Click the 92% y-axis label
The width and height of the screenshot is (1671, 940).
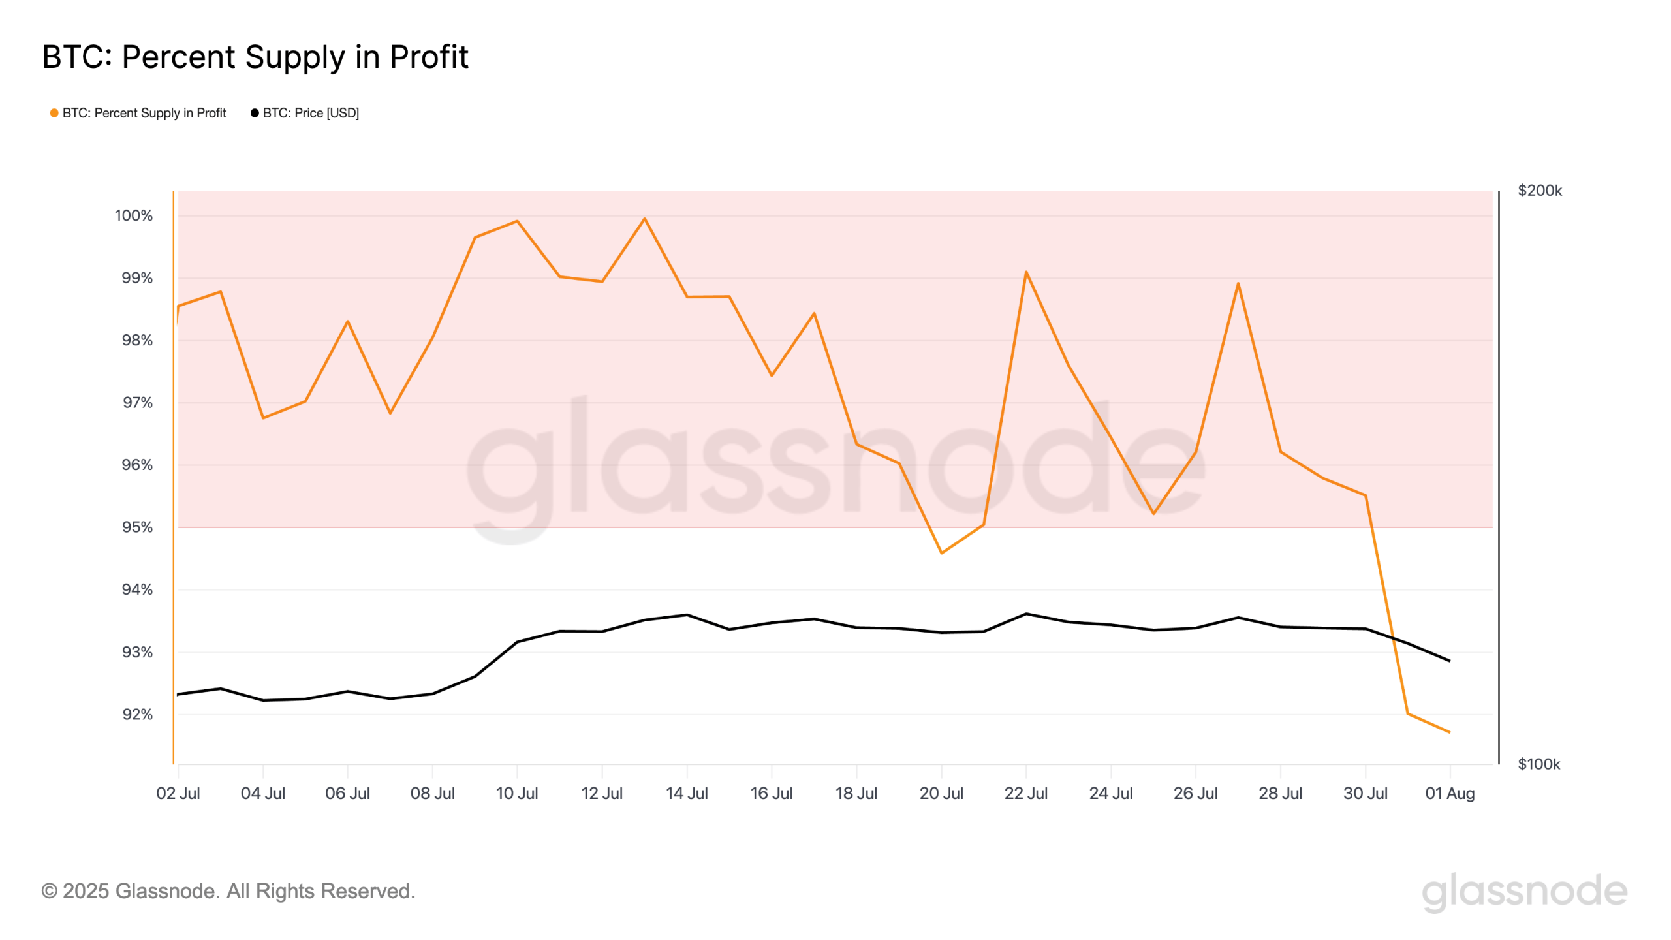click(137, 714)
